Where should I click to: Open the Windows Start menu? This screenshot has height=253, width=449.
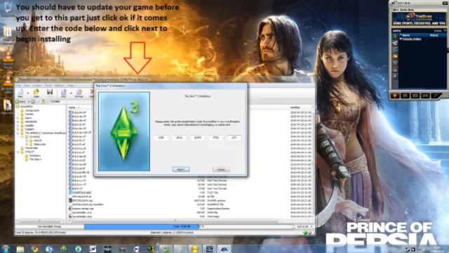pyautogui.click(x=5, y=249)
